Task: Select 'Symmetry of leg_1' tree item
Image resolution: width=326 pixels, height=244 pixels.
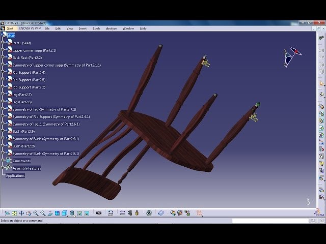Action: tap(46, 124)
